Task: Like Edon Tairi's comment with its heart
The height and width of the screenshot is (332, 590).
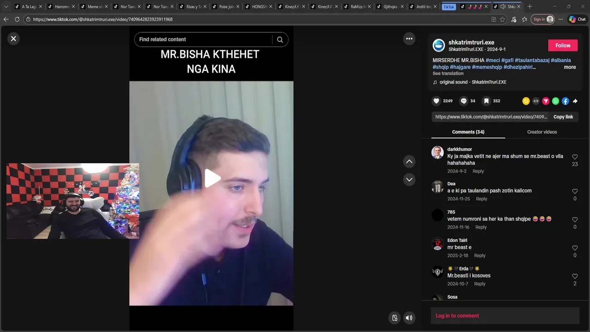Action: pos(575,248)
